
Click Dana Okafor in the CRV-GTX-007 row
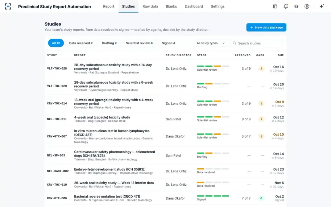tap(175, 136)
